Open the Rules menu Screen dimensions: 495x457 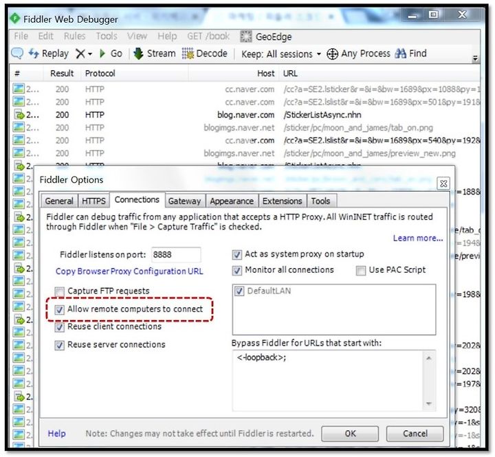pyautogui.click(x=74, y=36)
